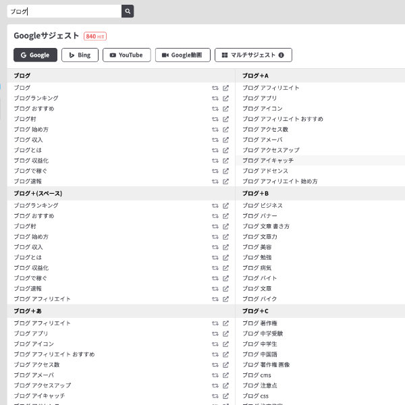Screen dimensions: 405x405
Task: Click the ブログ バイク keyword
Action: pyautogui.click(x=260, y=299)
